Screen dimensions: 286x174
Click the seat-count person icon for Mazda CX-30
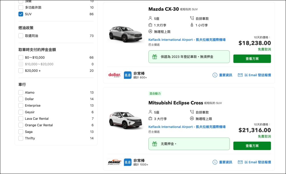pos(150,18)
